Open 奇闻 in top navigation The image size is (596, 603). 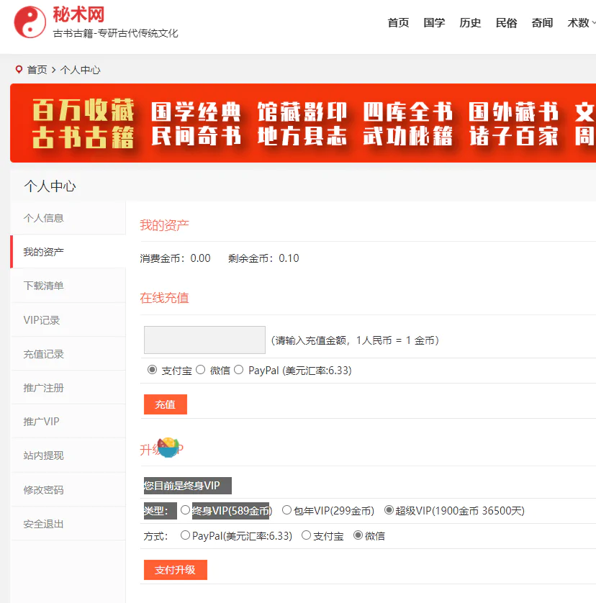[542, 23]
